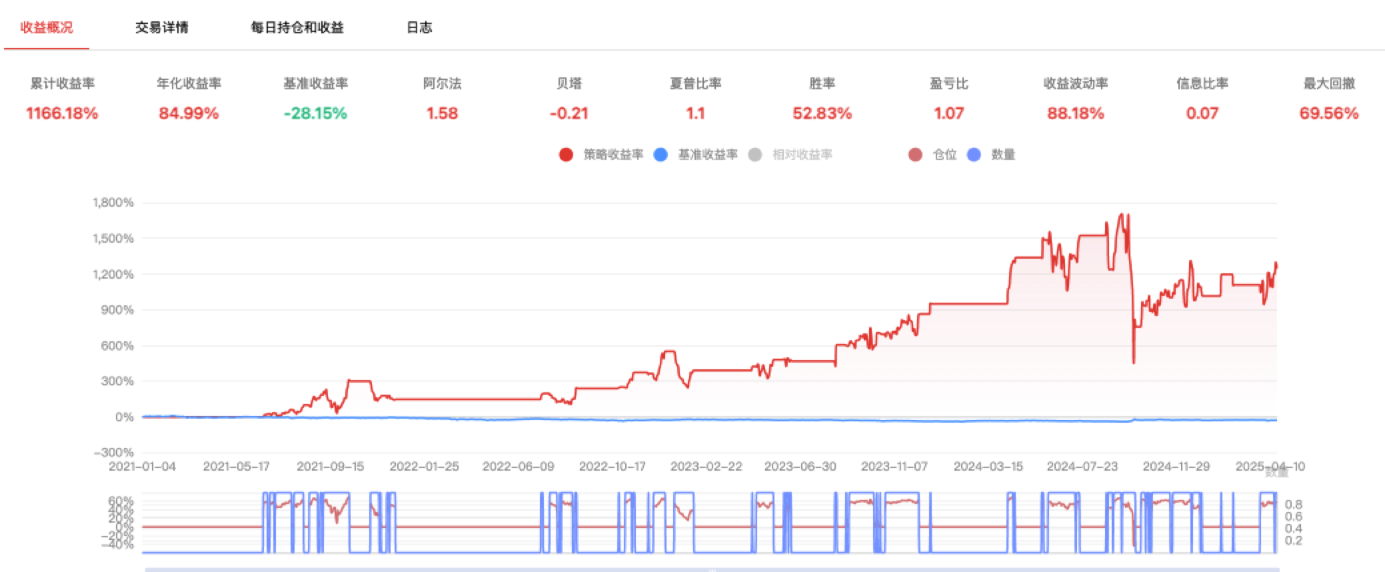Image resolution: width=1385 pixels, height=572 pixels.
Task: Click the 最大回撤 value 69.56%
Action: coord(1328,113)
